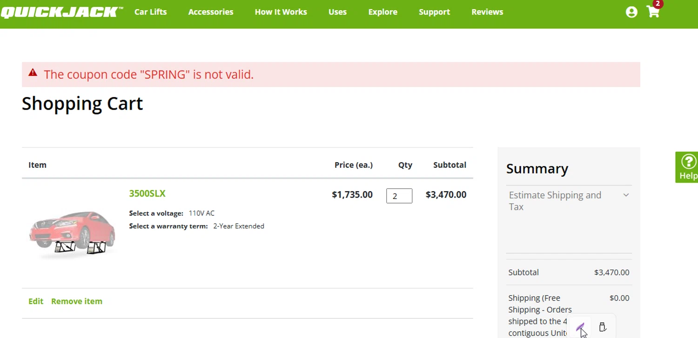Click the SPRING coupon error message
This screenshot has width=698, height=338.
149,74
